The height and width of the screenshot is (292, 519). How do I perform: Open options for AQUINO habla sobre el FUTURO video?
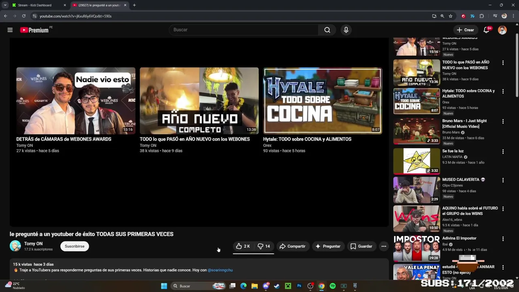coord(503,208)
